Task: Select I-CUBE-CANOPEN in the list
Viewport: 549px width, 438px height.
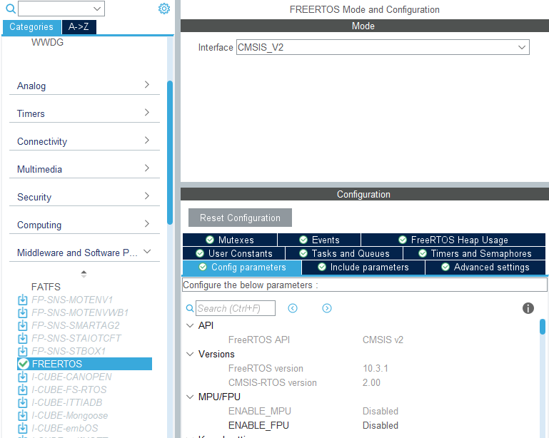Action: point(71,377)
